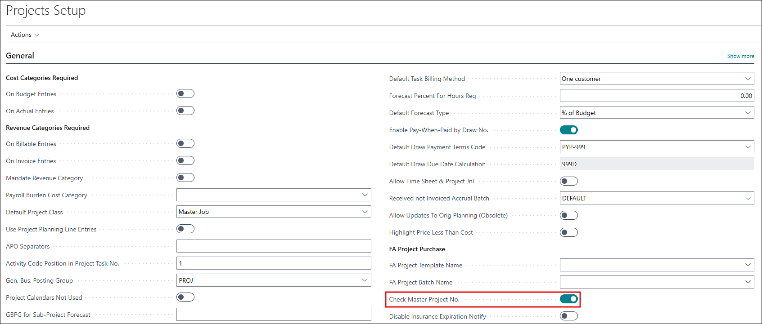This screenshot has width=762, height=324.
Task: Toggle Disable Insurance Expiration Notify
Action: [x=569, y=316]
